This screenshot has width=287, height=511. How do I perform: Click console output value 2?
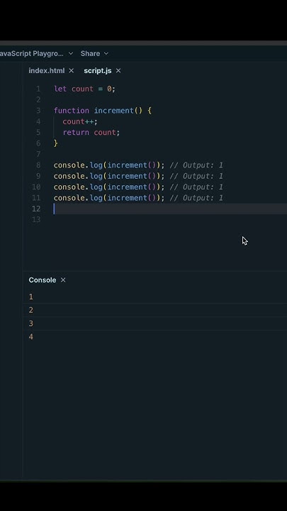point(31,310)
